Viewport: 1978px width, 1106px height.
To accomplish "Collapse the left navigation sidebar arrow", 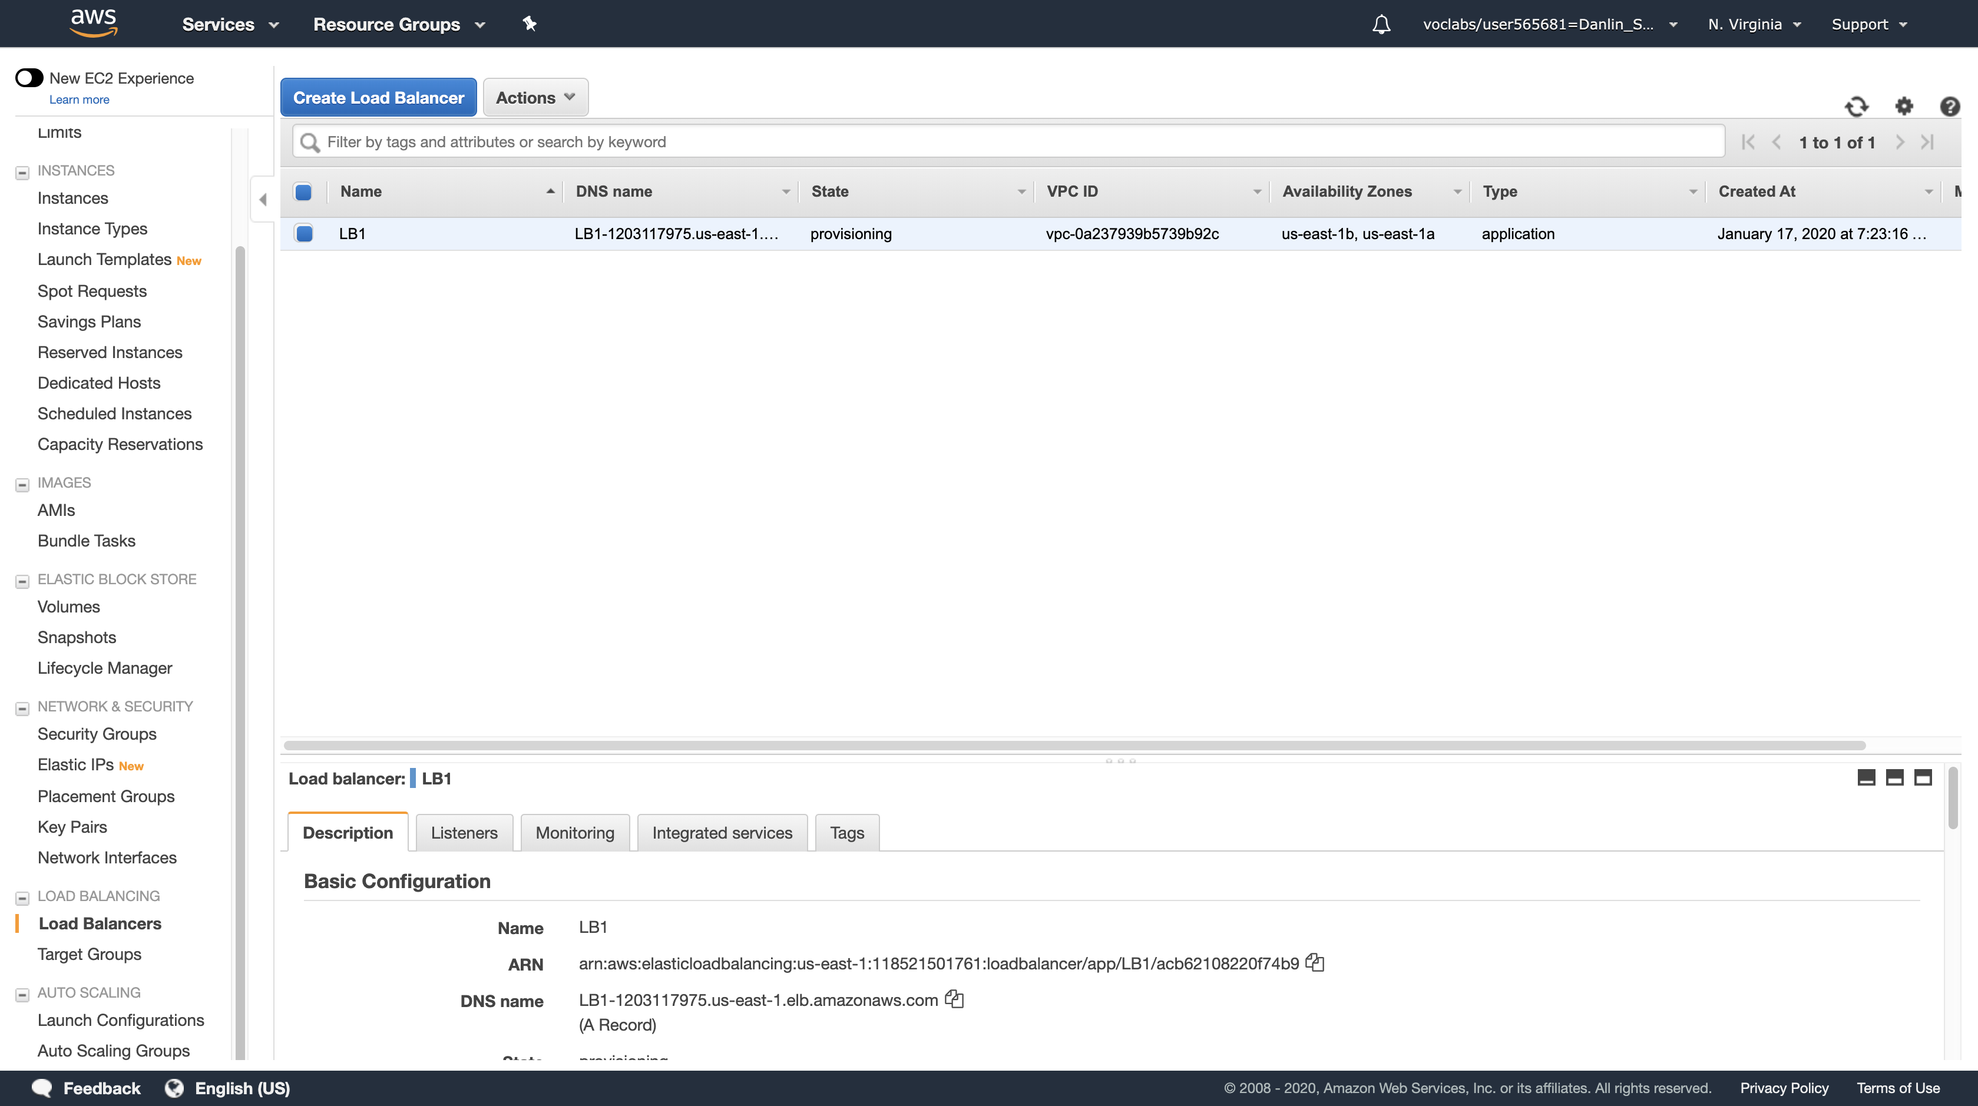I will pyautogui.click(x=263, y=200).
